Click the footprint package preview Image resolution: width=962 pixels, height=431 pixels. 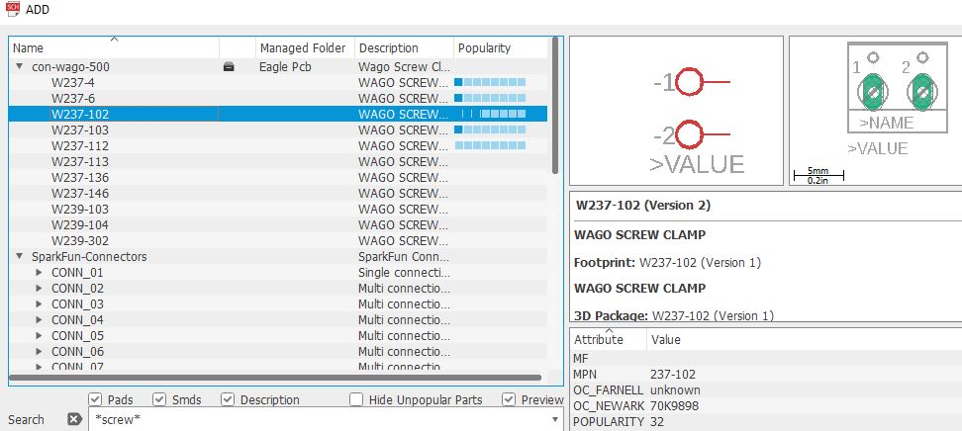[876, 111]
